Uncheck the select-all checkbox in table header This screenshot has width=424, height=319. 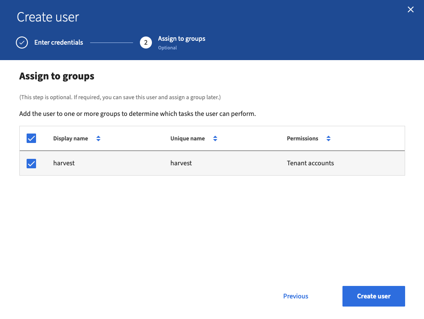[31, 138]
